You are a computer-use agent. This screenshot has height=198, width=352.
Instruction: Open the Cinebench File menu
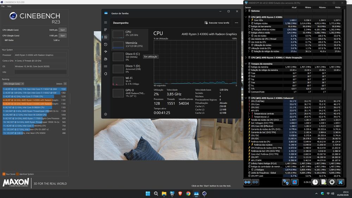point(3,6)
